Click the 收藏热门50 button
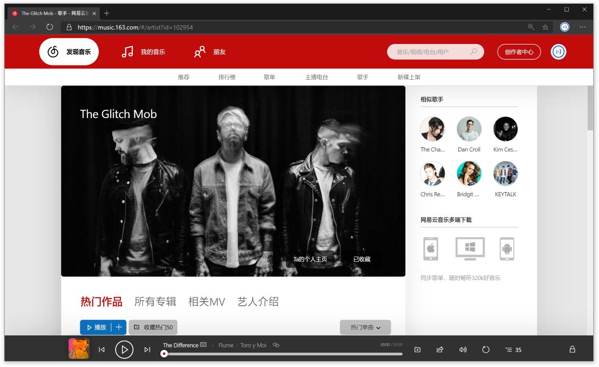The image size is (599, 367). click(x=153, y=327)
